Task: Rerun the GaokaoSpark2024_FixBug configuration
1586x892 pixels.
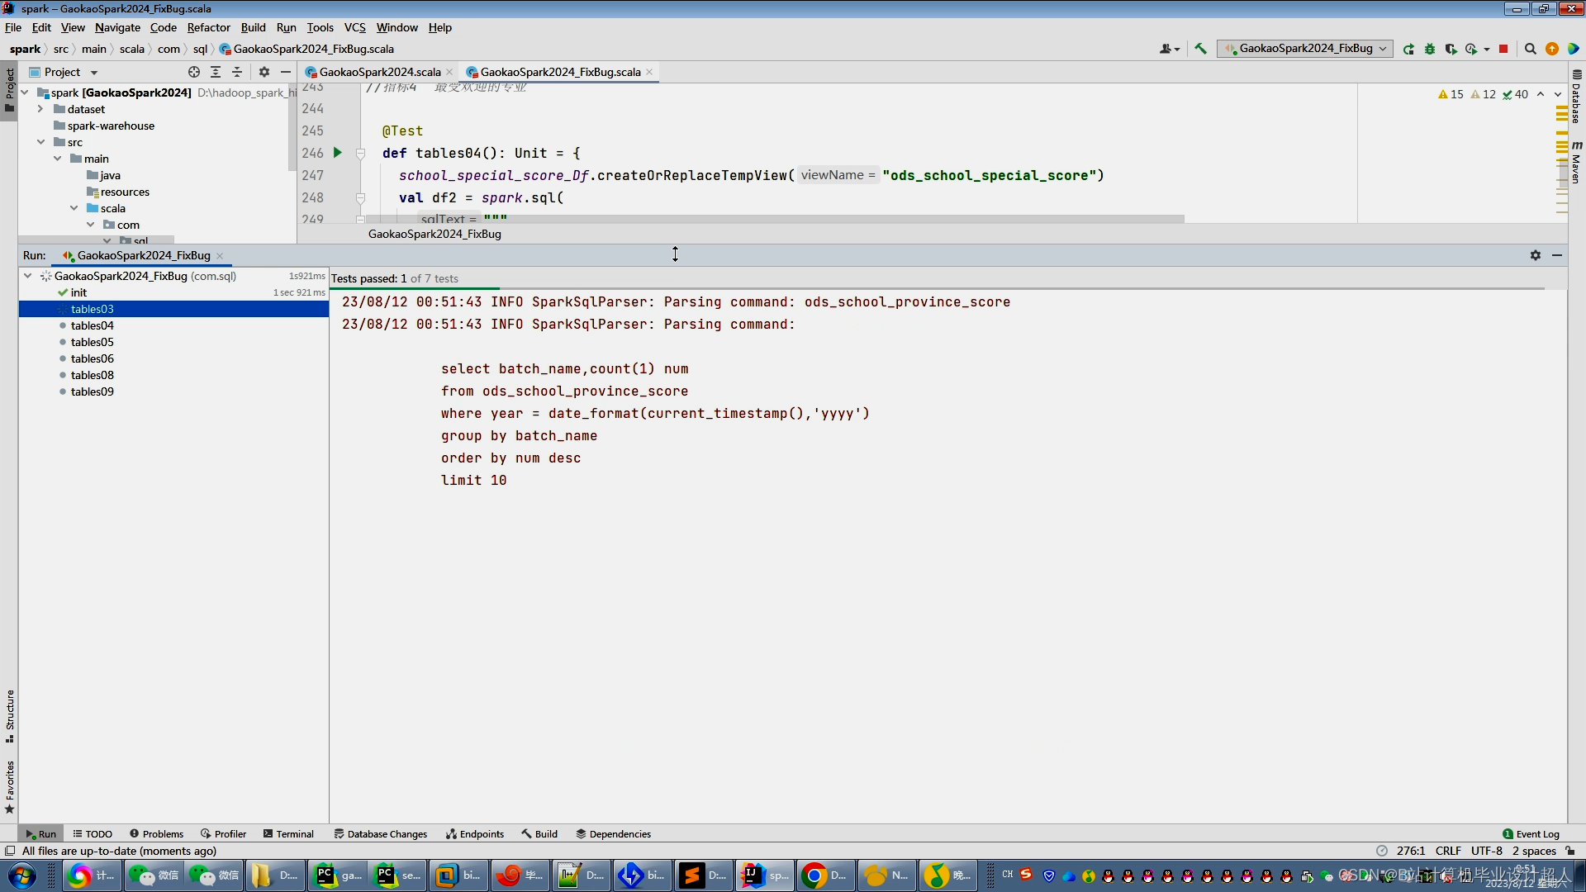Action: point(1408,49)
